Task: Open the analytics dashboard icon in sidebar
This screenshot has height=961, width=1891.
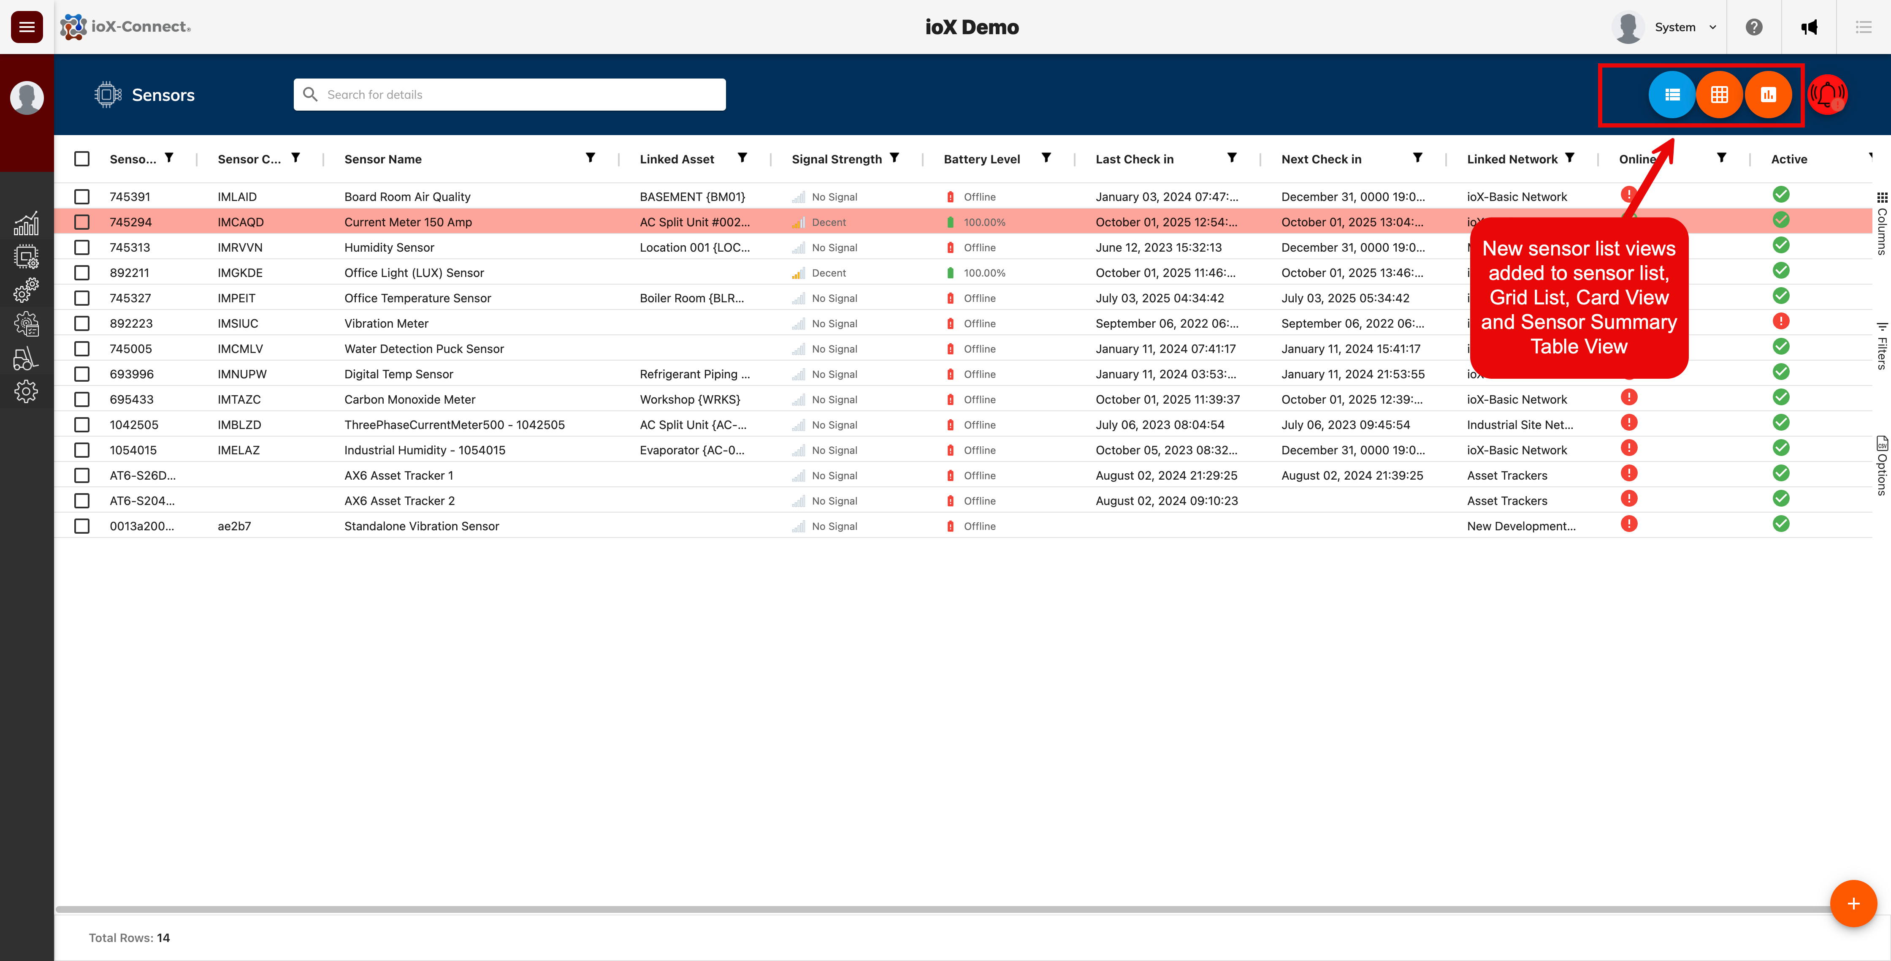Action: [27, 223]
